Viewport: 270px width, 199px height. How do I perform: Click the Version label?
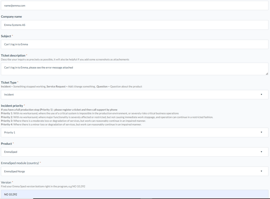(x=6, y=182)
